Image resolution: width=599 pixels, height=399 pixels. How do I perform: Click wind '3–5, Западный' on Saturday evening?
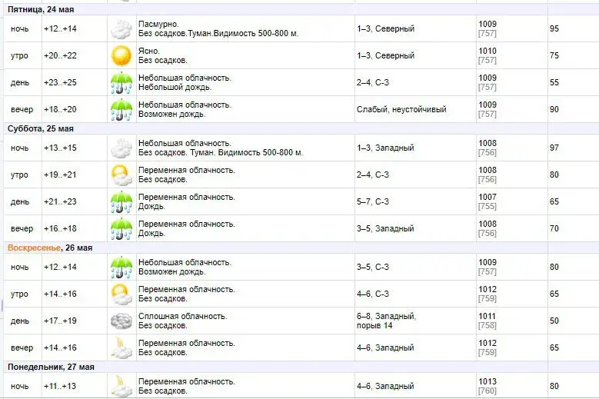385,228
